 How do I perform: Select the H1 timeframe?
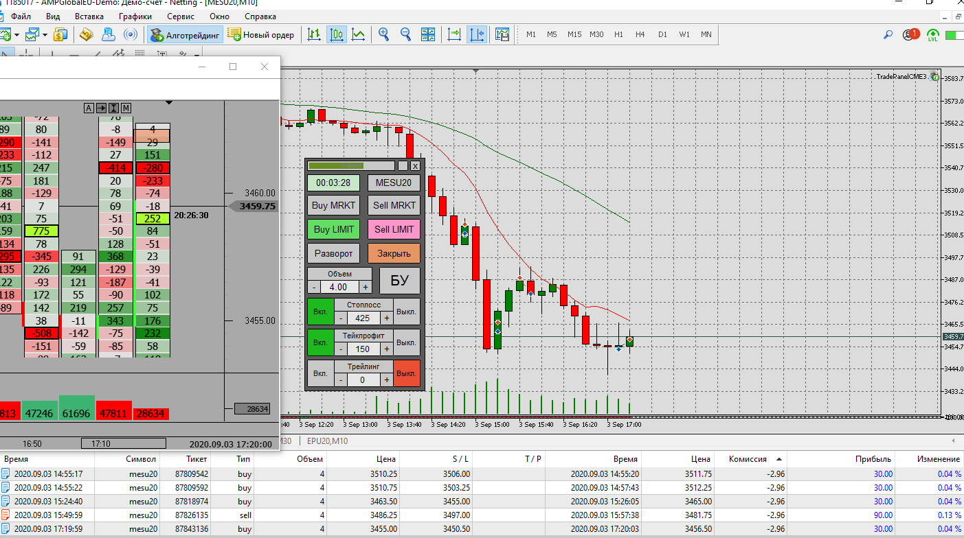[x=618, y=34]
